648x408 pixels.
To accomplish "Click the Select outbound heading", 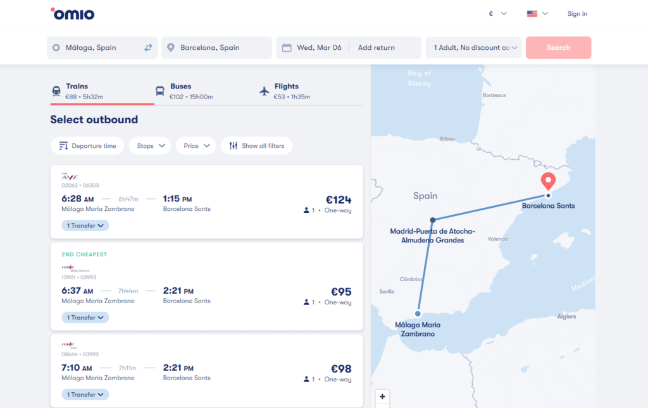I will (94, 119).
